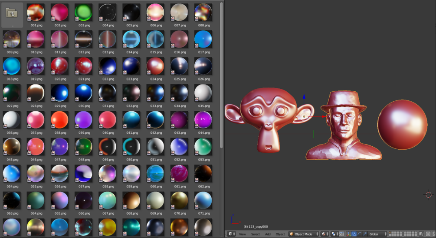Select matcap thumbnail 026.png
Image resolution: width=436 pixels, height=238 pixels.
tap(203, 66)
